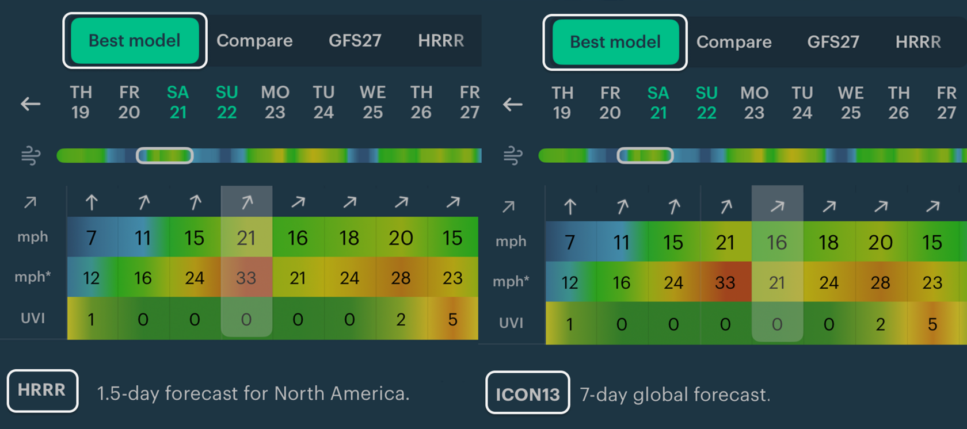This screenshot has width=967, height=429.
Task: Select TU 24 in left panel
Action: (323, 102)
